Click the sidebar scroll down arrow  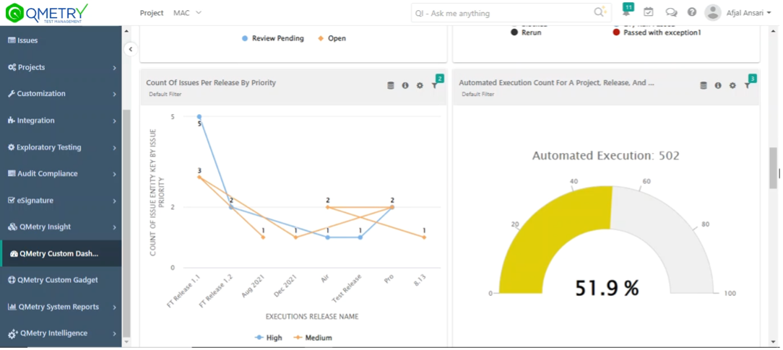click(126, 342)
